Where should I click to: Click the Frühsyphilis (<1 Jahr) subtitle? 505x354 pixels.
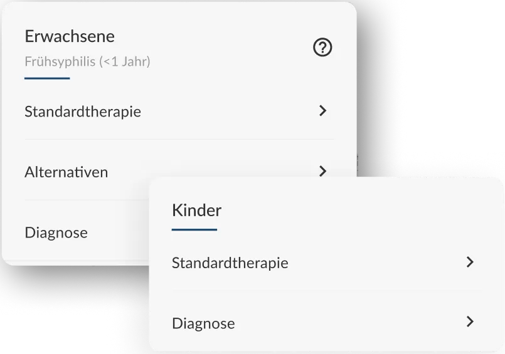click(x=87, y=62)
